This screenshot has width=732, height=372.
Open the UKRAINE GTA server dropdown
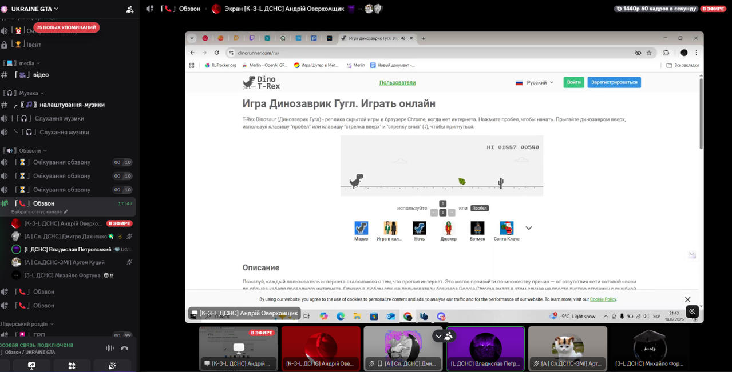35,9
